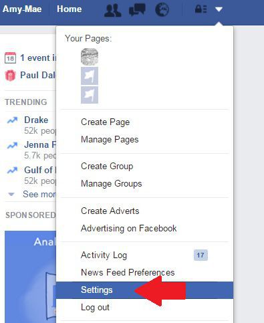The width and height of the screenshot is (264, 323).
Task: Open the privacy shortcuts lock icon
Action: click(x=201, y=9)
